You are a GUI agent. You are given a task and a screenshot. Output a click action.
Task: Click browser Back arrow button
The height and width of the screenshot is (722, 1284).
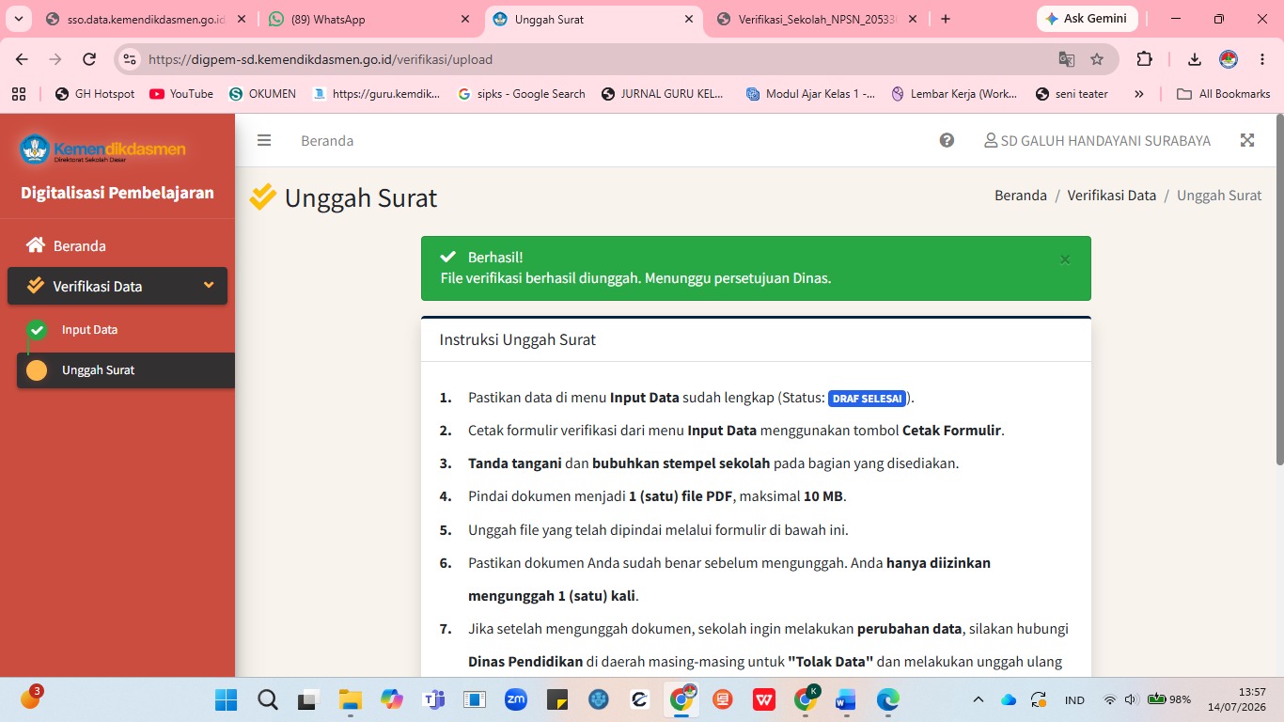click(22, 59)
